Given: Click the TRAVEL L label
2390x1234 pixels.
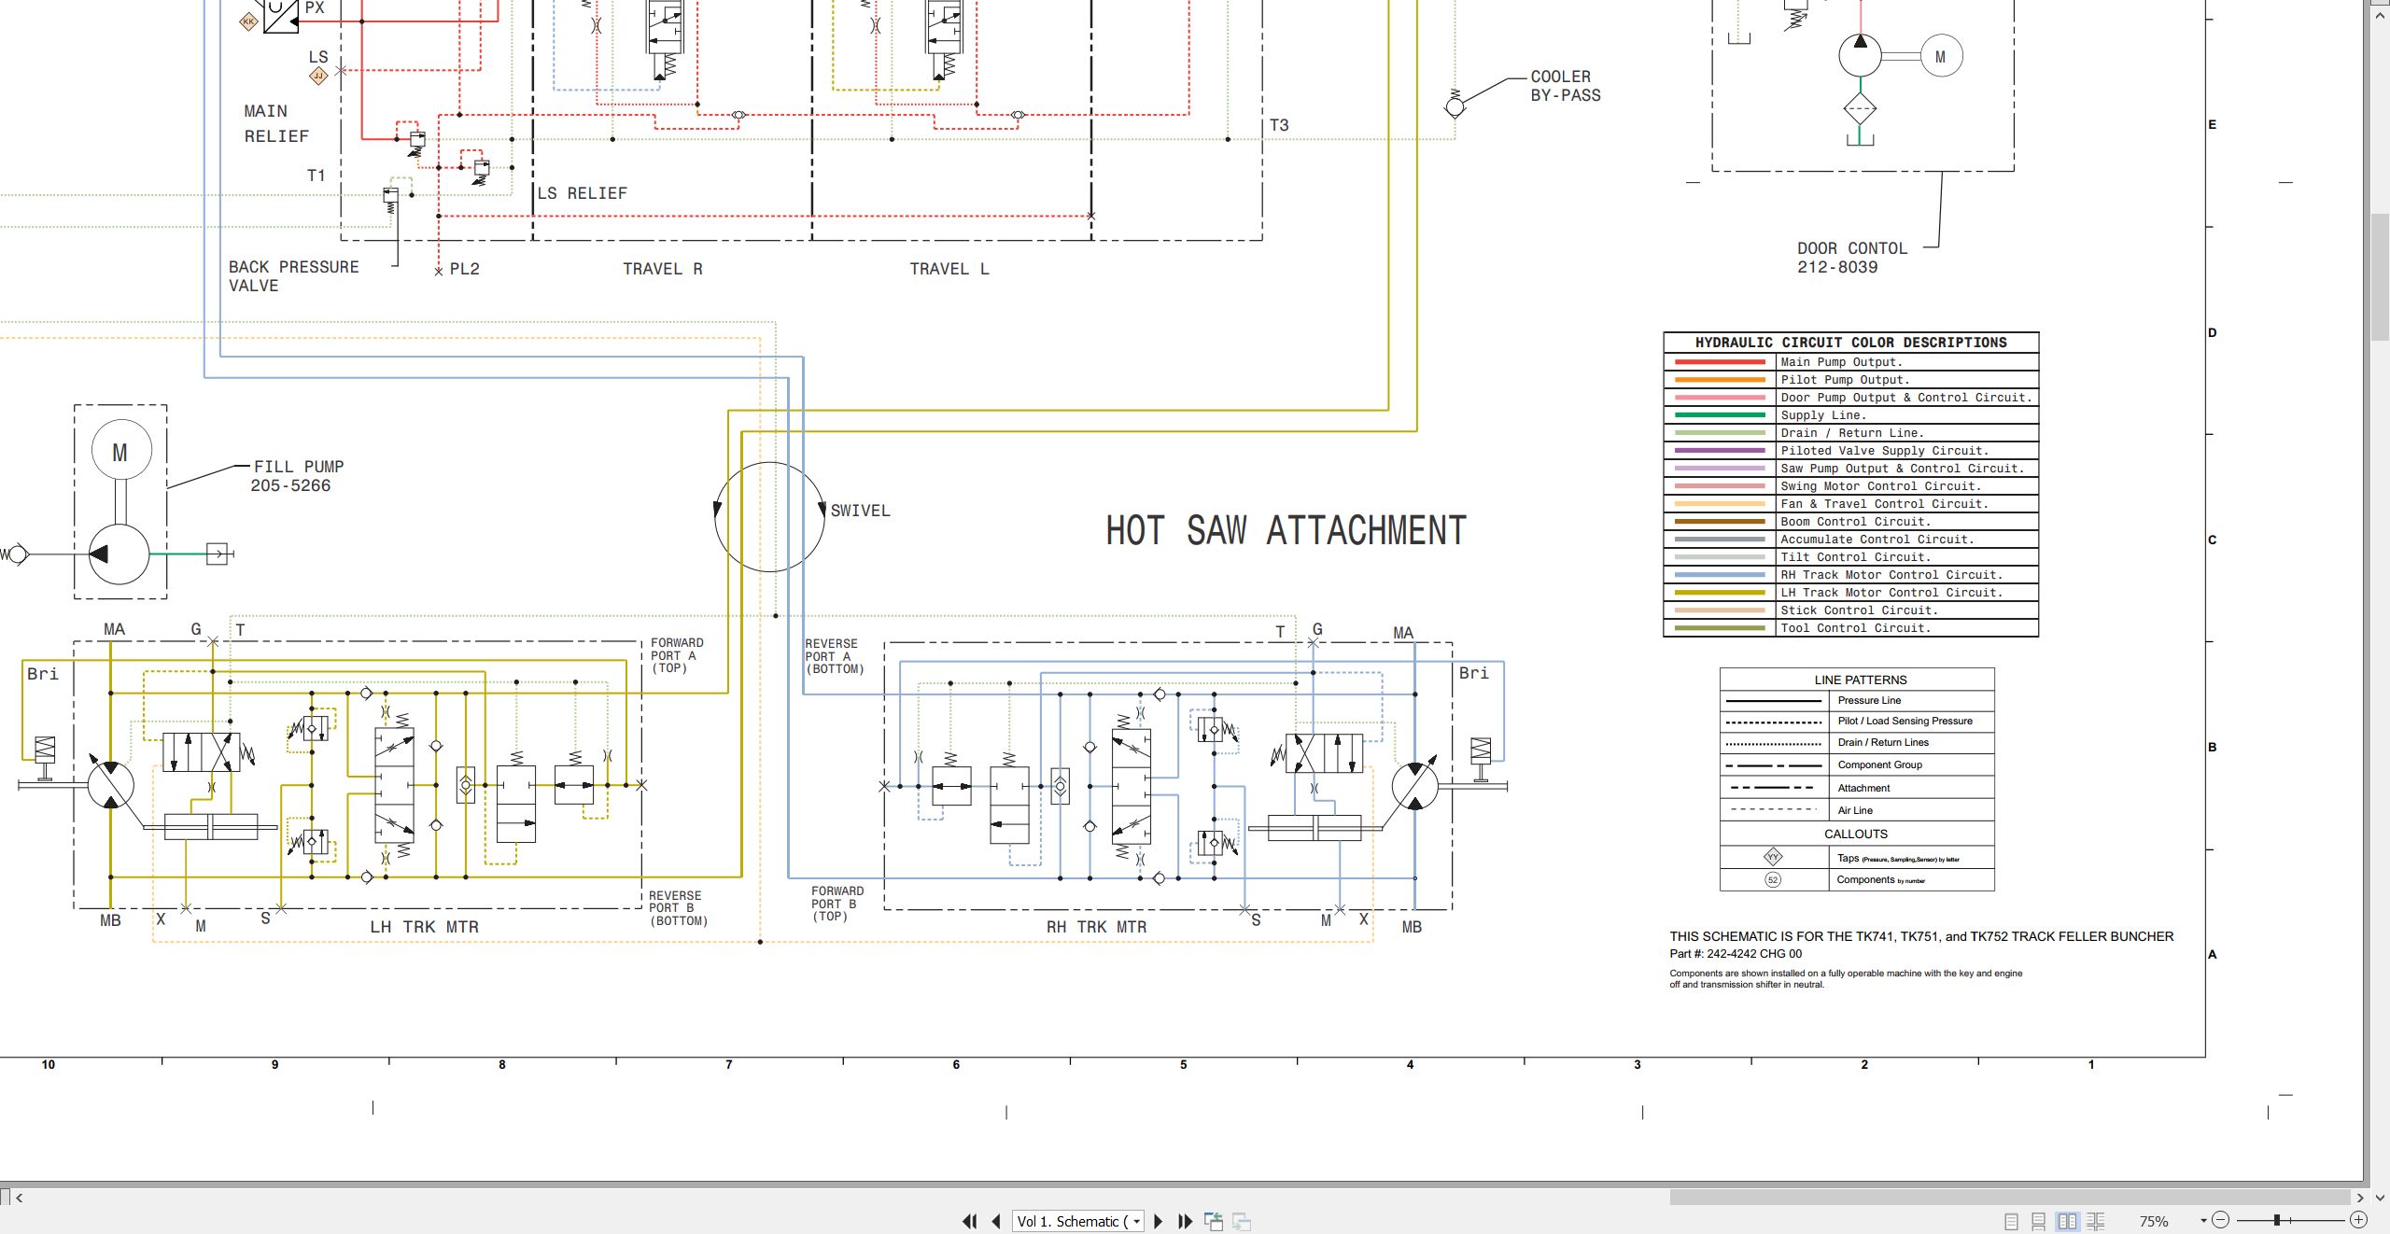Looking at the screenshot, I should 949,269.
